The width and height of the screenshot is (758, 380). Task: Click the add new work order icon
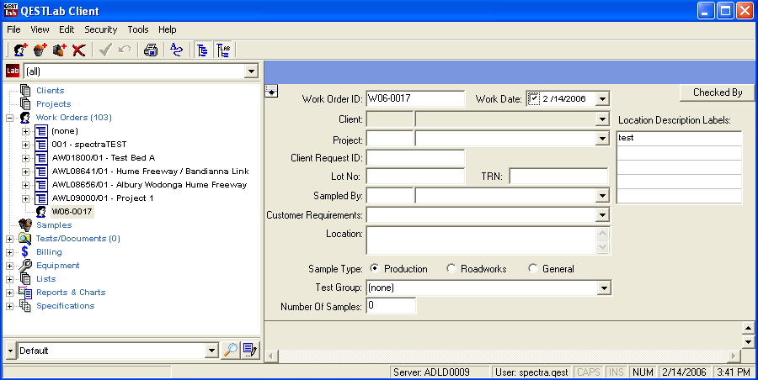[20, 50]
